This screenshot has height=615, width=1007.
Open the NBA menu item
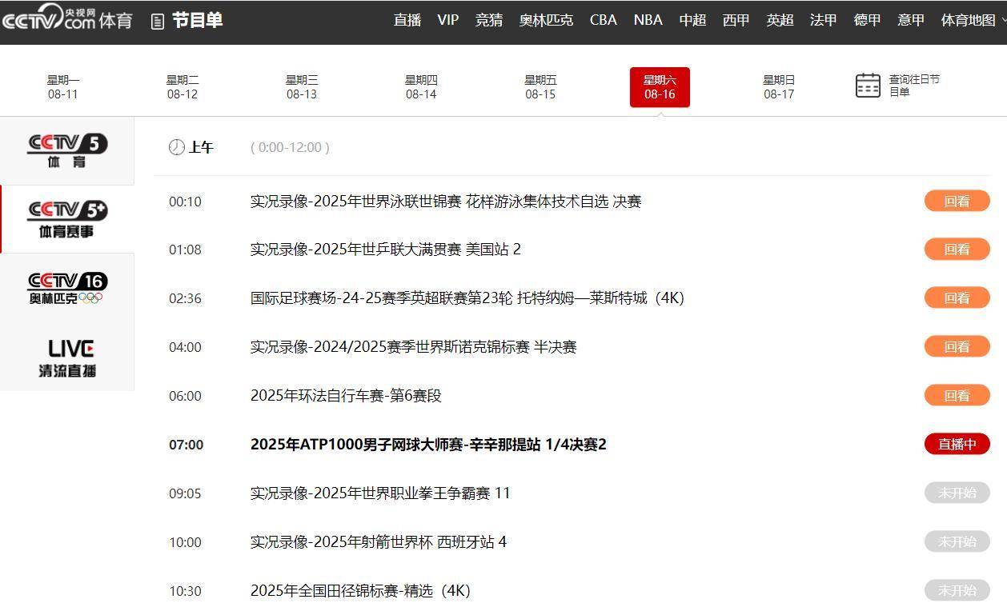(x=648, y=20)
